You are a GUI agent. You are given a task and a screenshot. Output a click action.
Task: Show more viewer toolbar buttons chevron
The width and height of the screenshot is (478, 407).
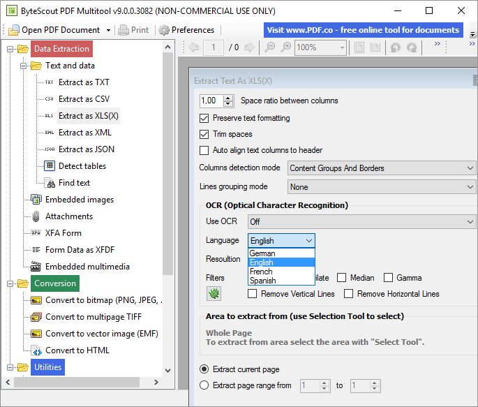(x=437, y=43)
